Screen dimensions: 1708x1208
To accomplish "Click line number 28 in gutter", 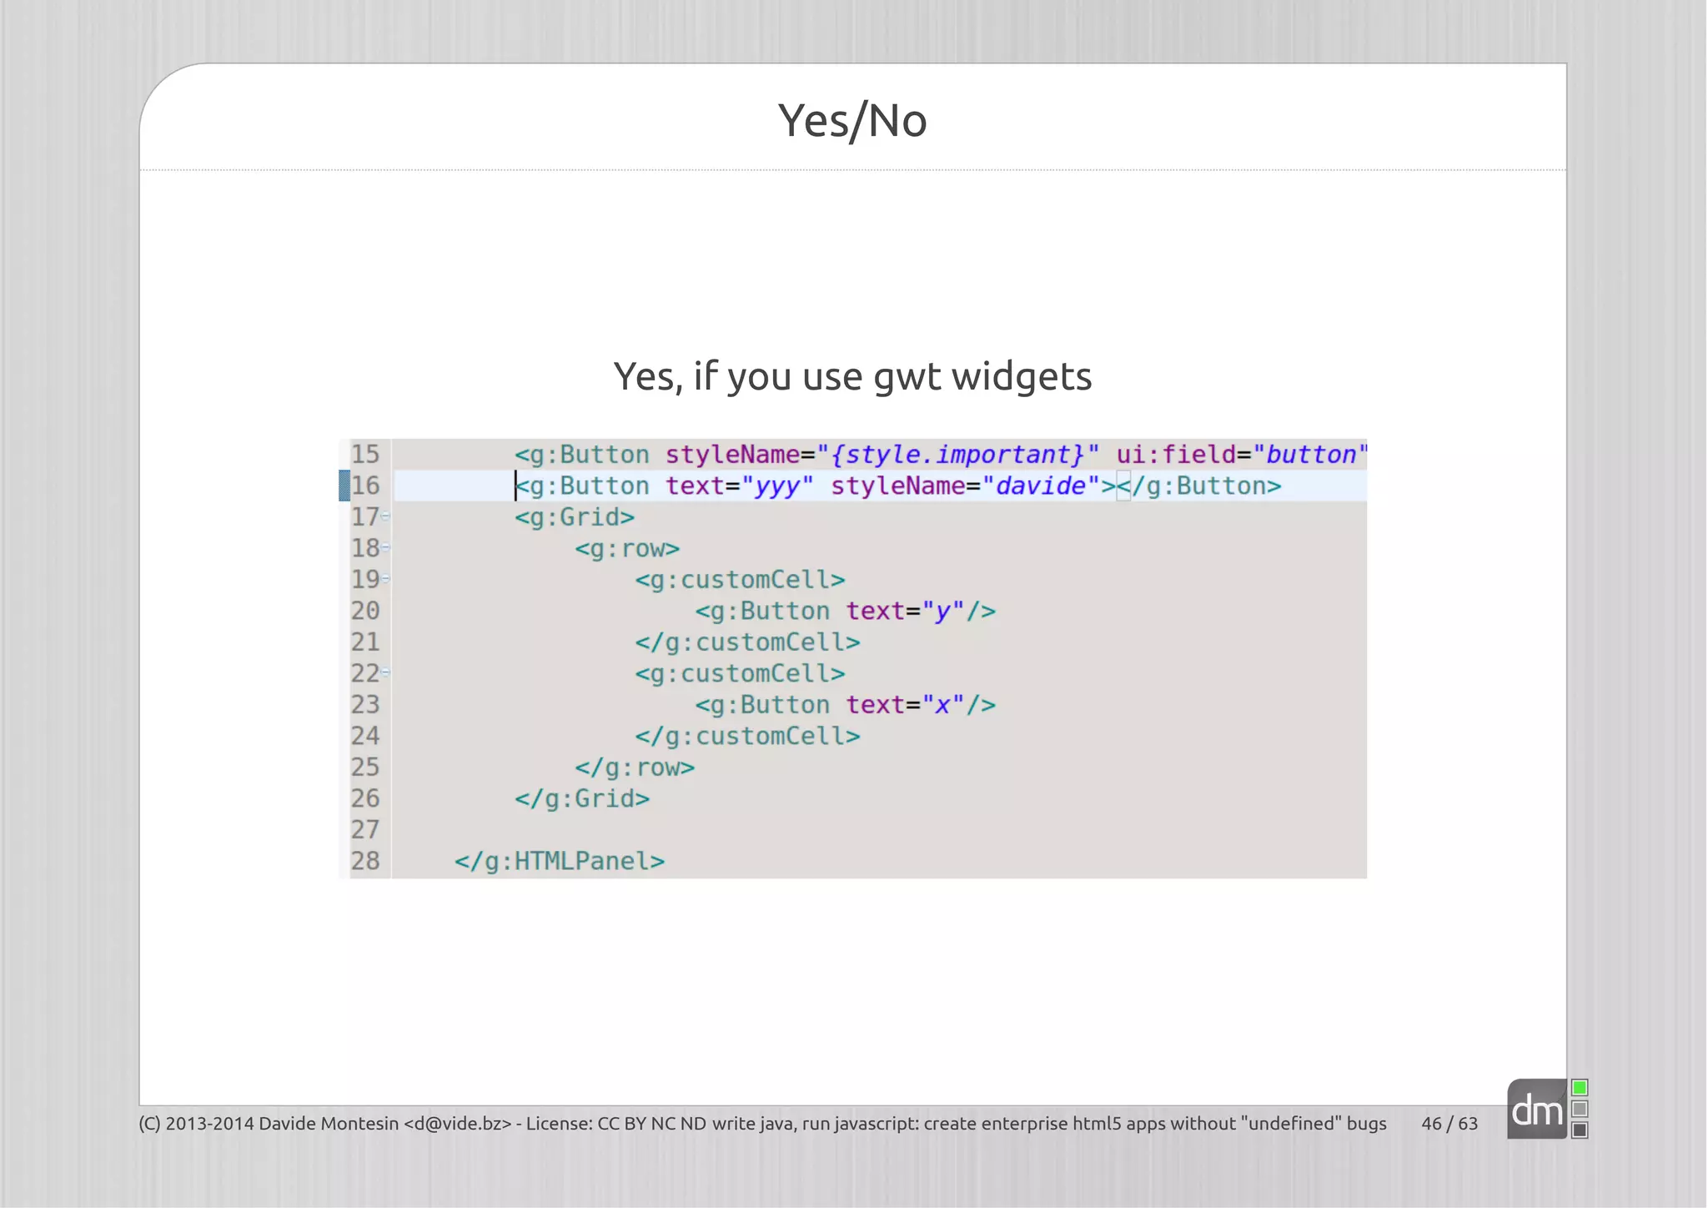I will tap(365, 861).
